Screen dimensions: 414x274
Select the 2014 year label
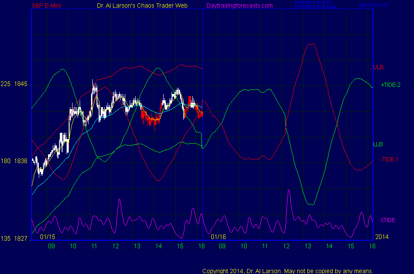click(x=382, y=237)
